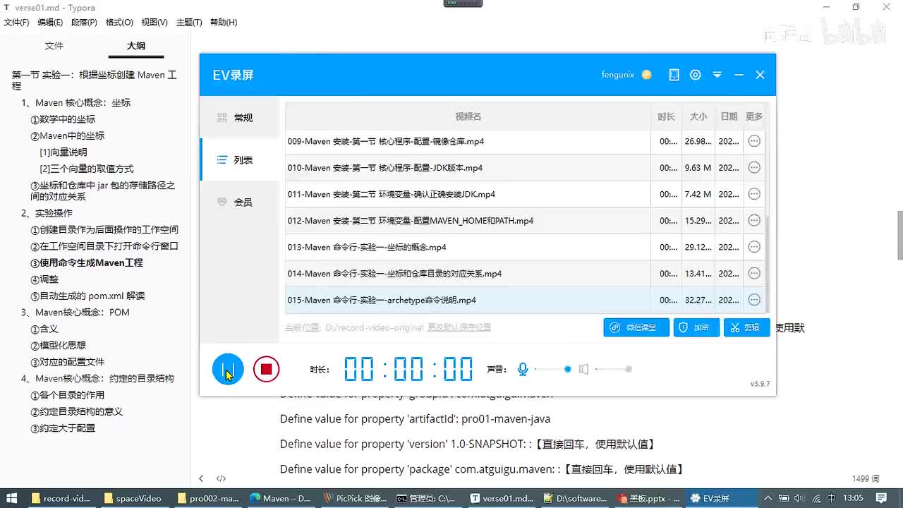Viewport: 903px width, 508px height.
Task: Open Typora 文件(F) menu
Action: 16,23
